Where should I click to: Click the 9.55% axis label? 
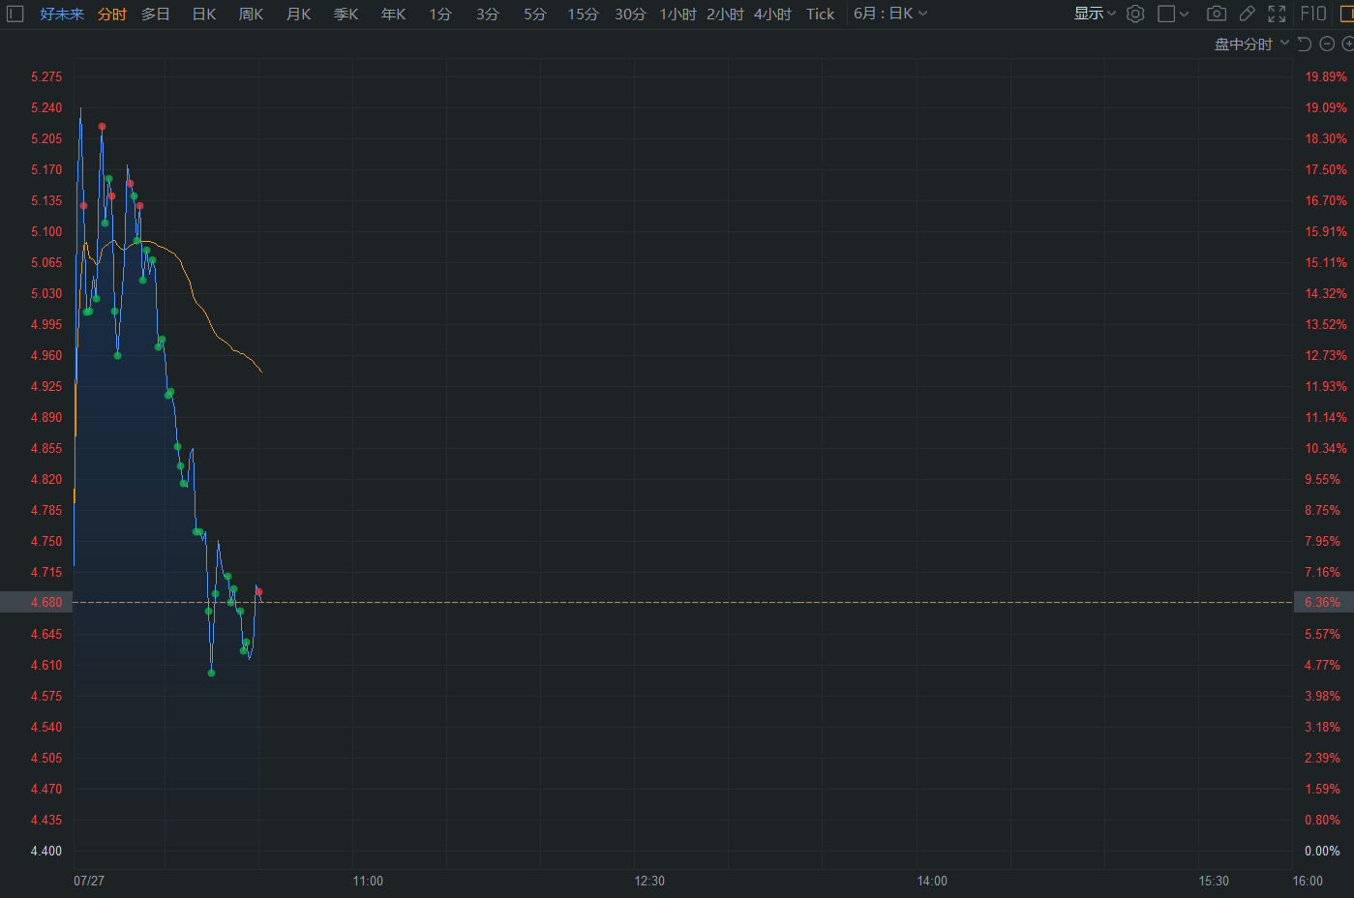click(1322, 479)
